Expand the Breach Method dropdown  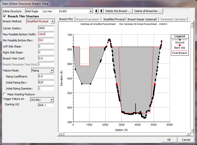52,22
